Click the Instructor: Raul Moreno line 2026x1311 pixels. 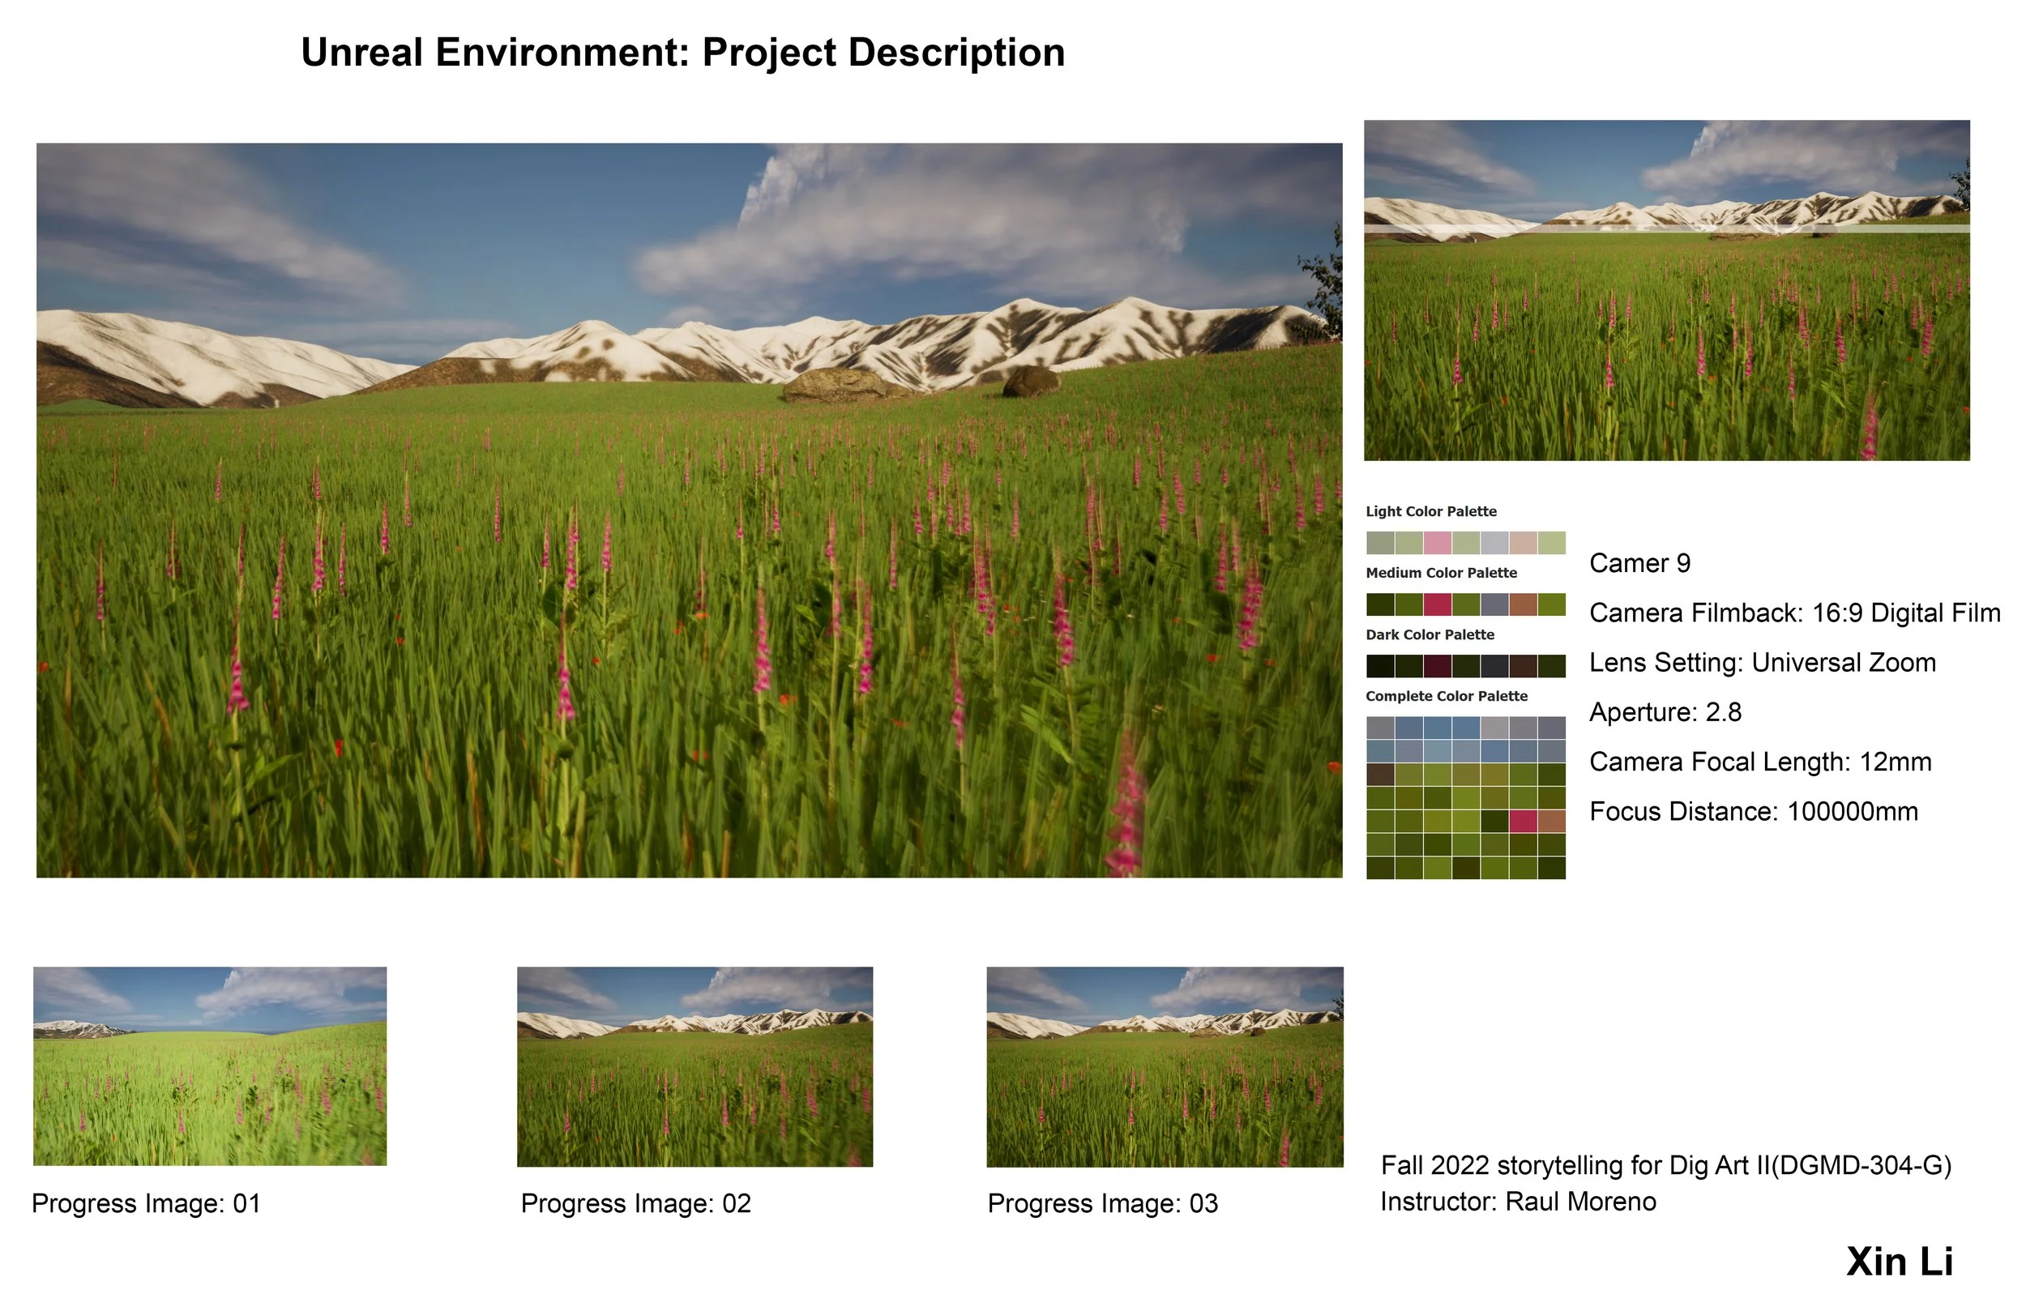(1518, 1202)
